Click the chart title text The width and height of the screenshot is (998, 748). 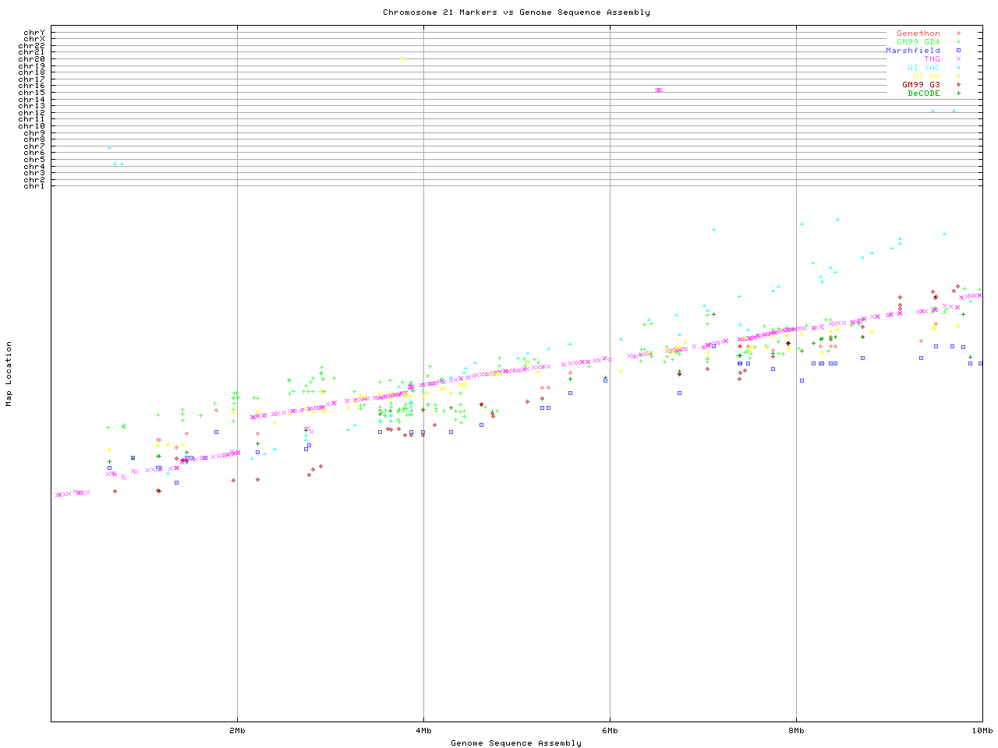point(516,12)
